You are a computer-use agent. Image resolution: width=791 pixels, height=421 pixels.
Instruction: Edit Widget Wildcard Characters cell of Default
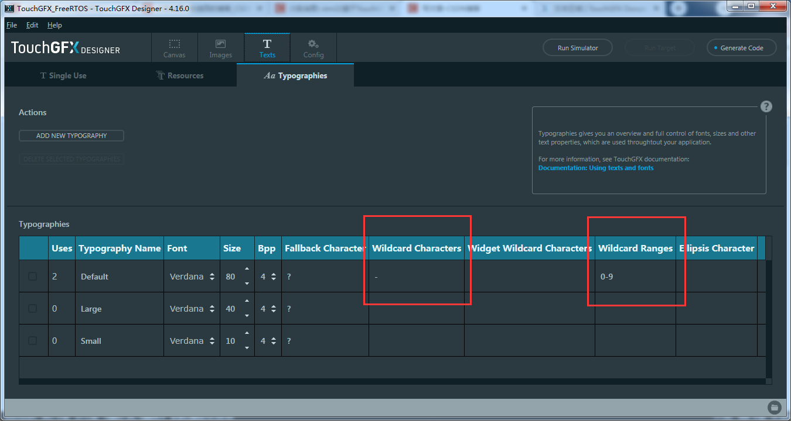[530, 277]
